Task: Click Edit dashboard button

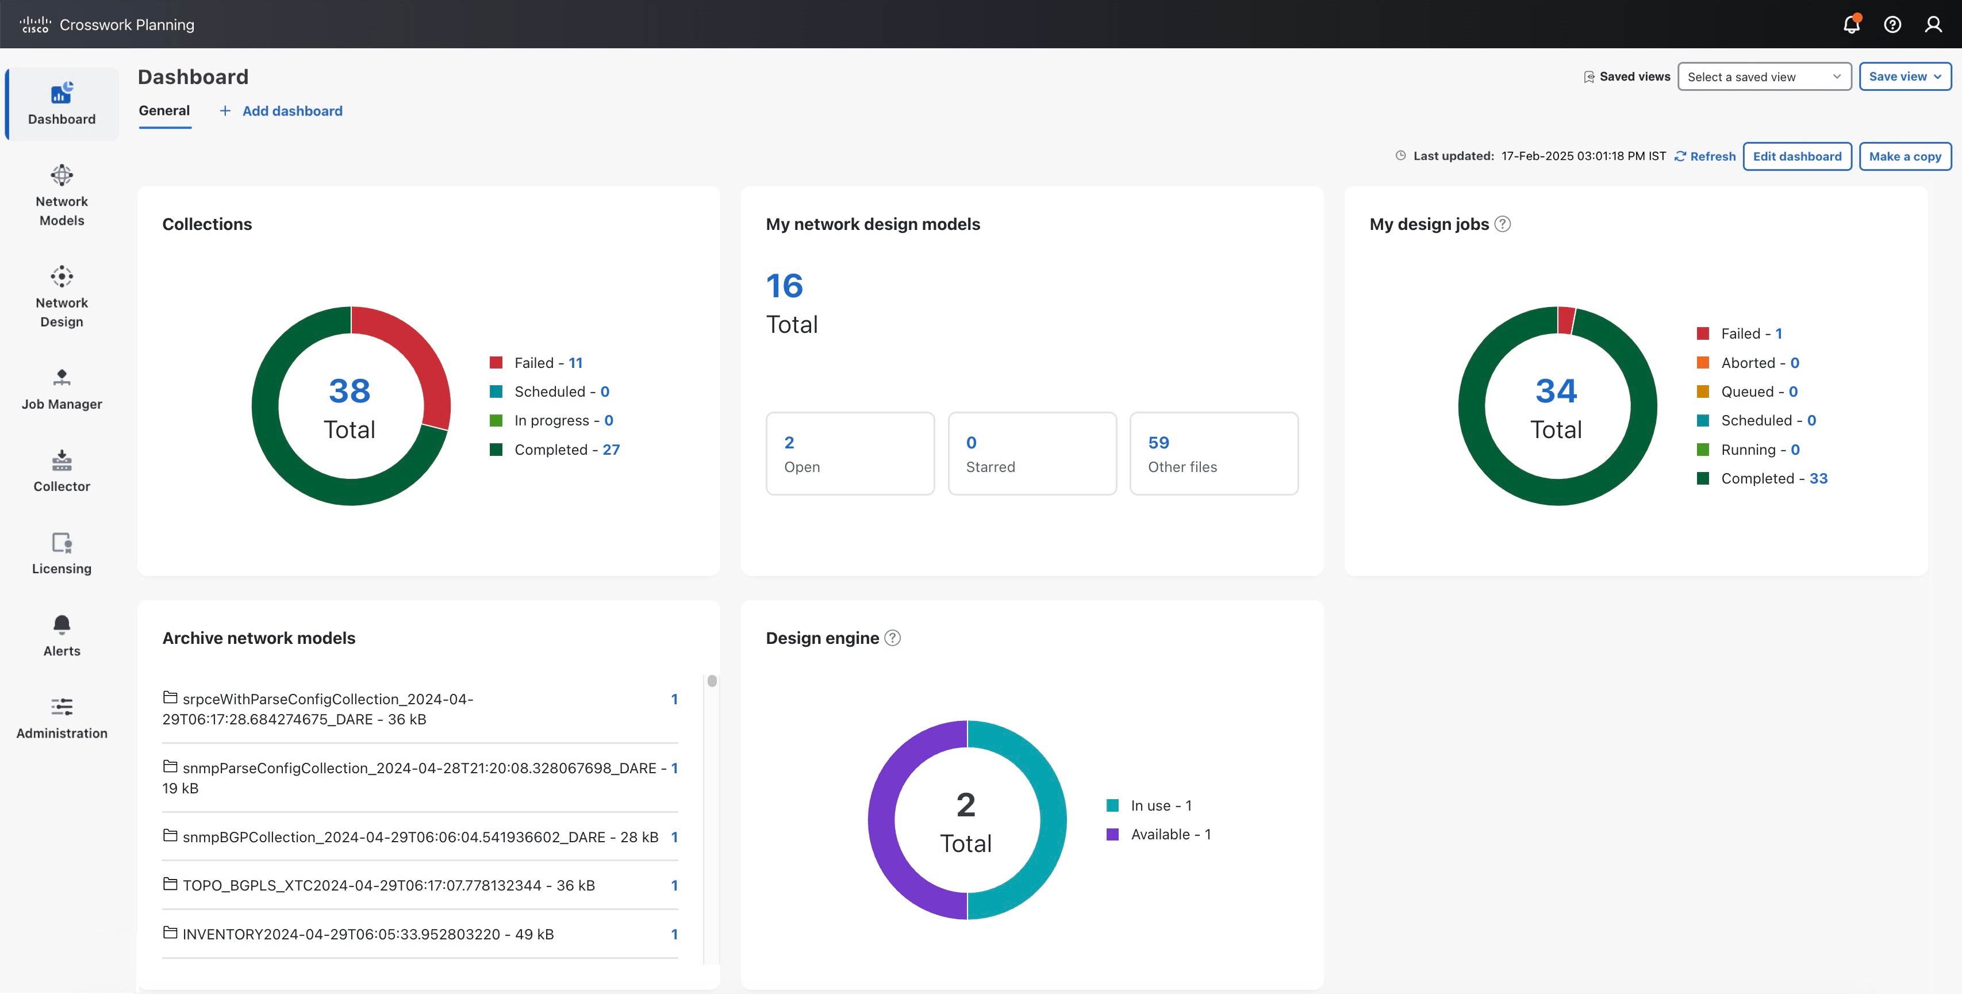Action: 1796,156
